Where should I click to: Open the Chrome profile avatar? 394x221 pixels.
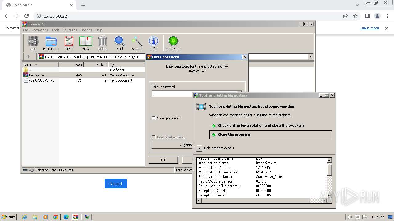[377, 16]
